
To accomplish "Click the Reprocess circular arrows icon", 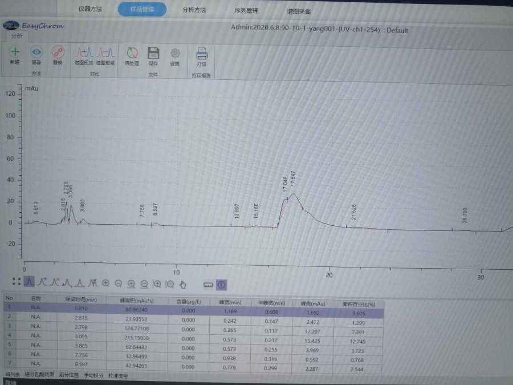I will (132, 52).
